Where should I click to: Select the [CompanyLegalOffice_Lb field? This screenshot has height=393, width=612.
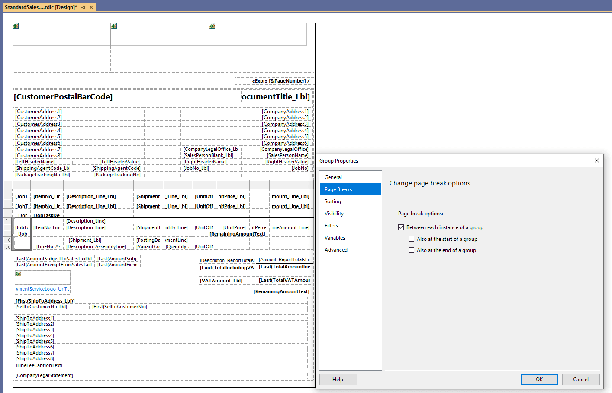pyautogui.click(x=211, y=150)
